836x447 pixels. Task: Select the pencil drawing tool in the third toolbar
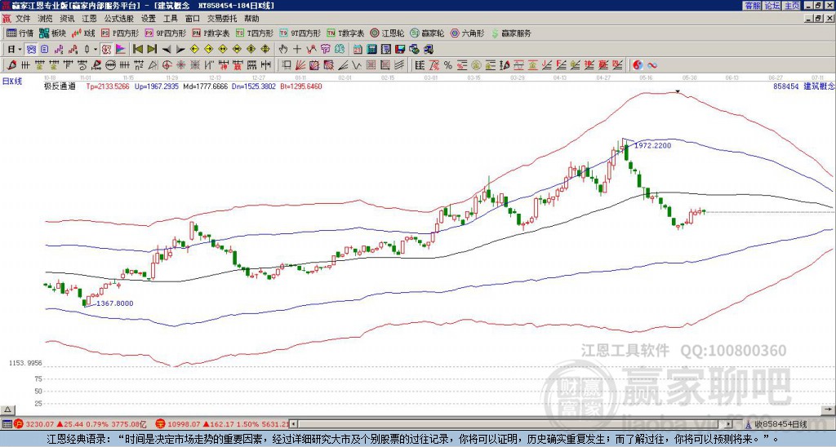[11, 65]
